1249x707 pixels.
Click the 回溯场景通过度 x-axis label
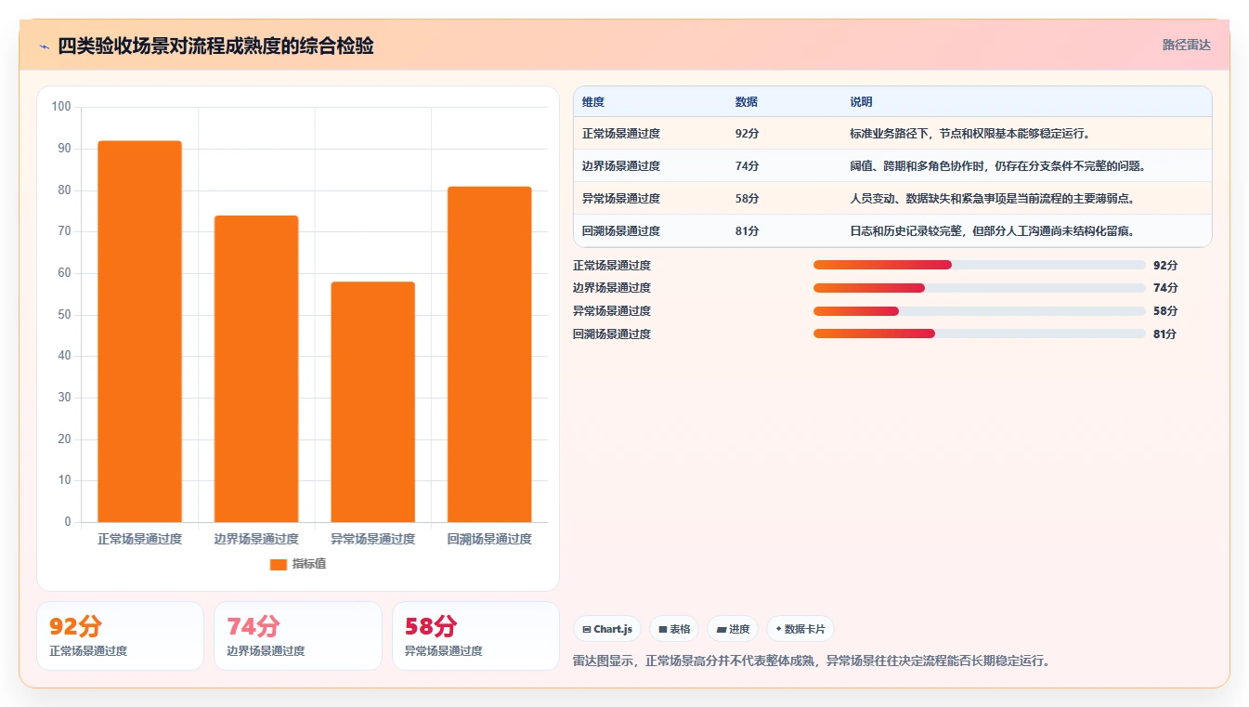489,539
